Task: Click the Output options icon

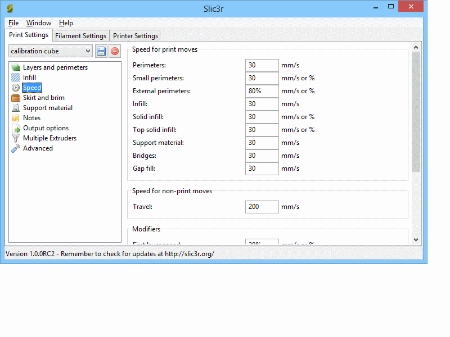Action: pos(16,128)
